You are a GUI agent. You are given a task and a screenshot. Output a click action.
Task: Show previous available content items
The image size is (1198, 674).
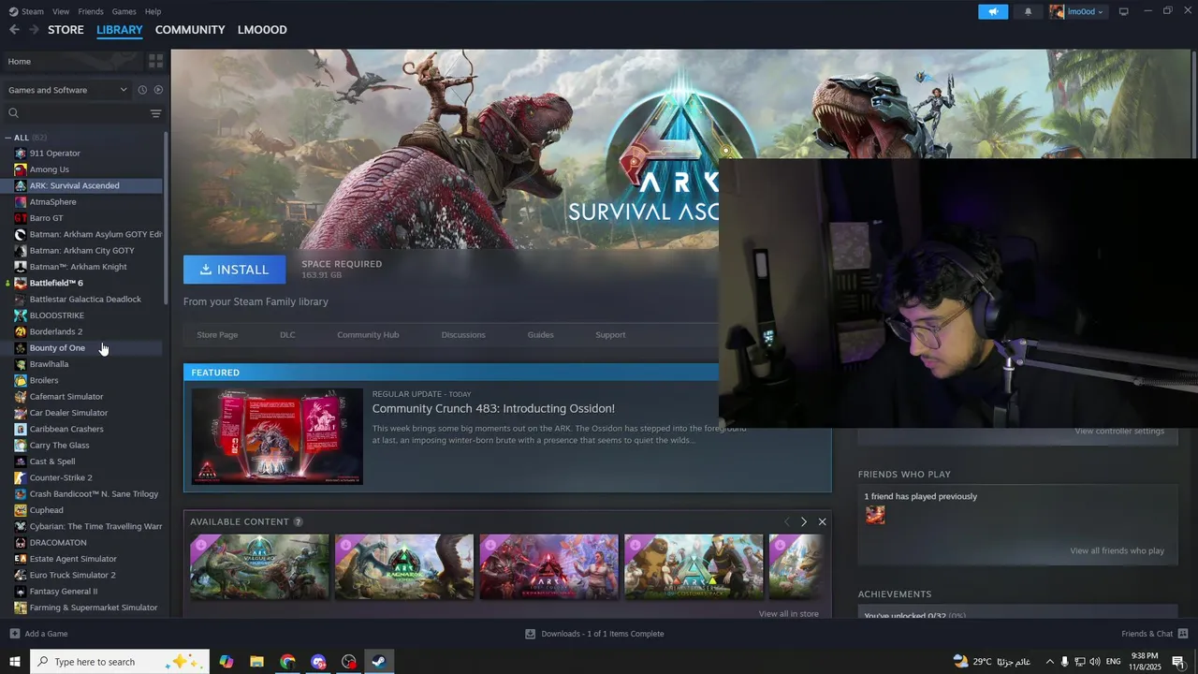pos(786,521)
